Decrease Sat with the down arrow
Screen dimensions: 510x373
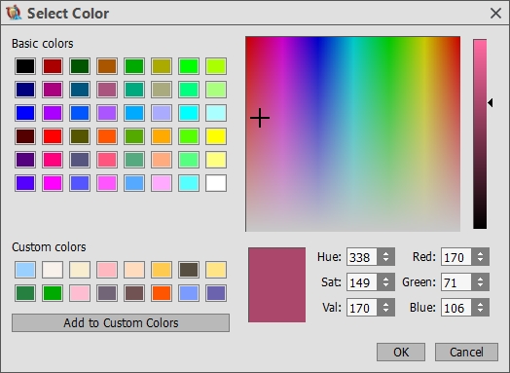[x=385, y=286]
